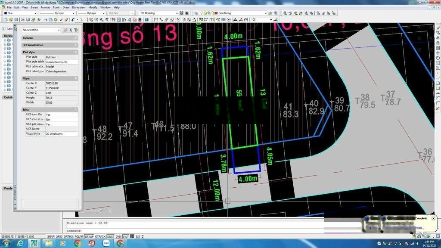Collapse the Plot style section
The image size is (441, 248).
tap(76, 52)
